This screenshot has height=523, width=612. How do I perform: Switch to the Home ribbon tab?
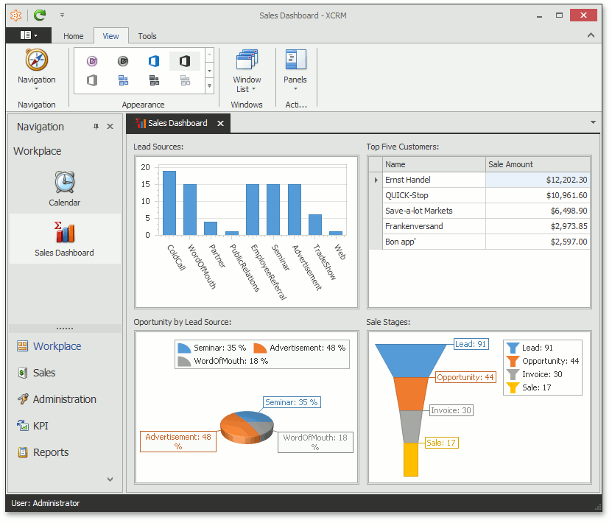coord(74,36)
